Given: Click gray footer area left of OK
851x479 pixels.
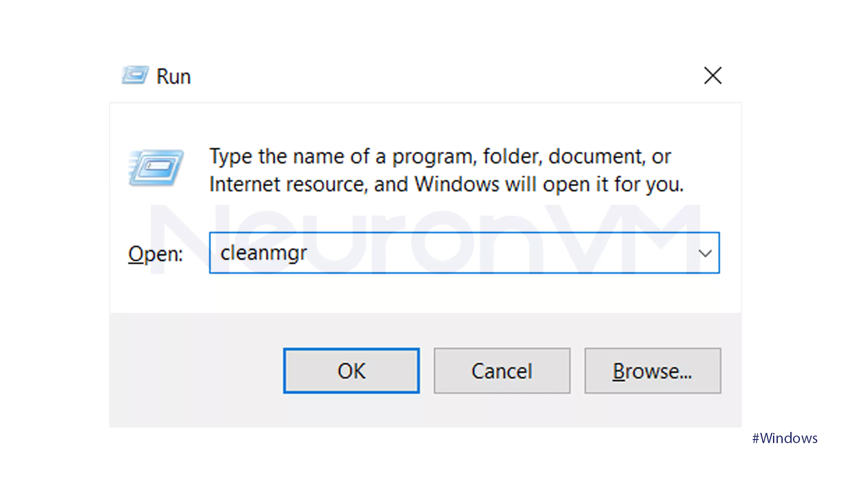Looking at the screenshot, I should click(x=195, y=371).
